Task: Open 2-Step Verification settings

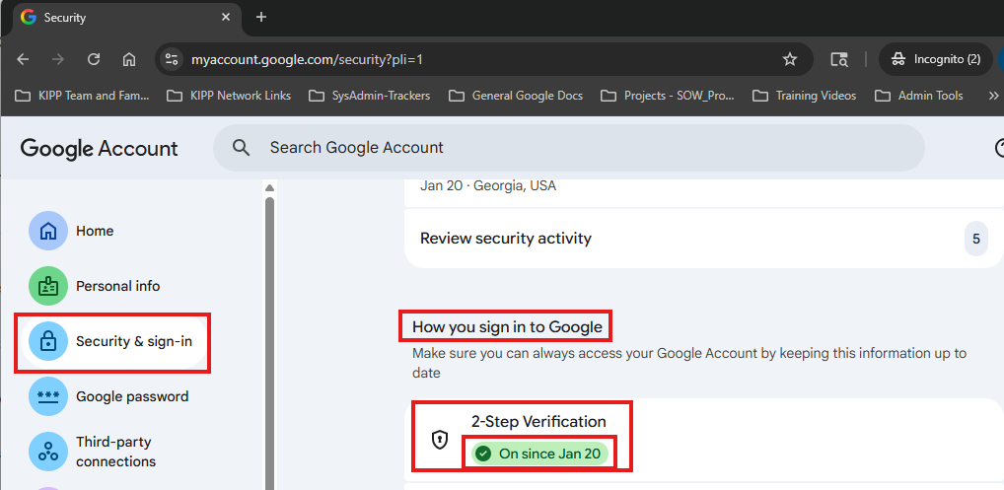Action: point(538,422)
